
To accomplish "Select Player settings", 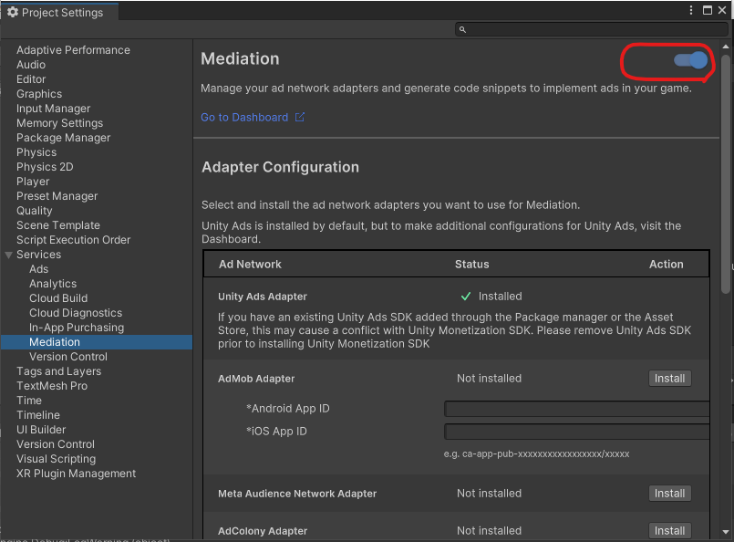I will (33, 182).
